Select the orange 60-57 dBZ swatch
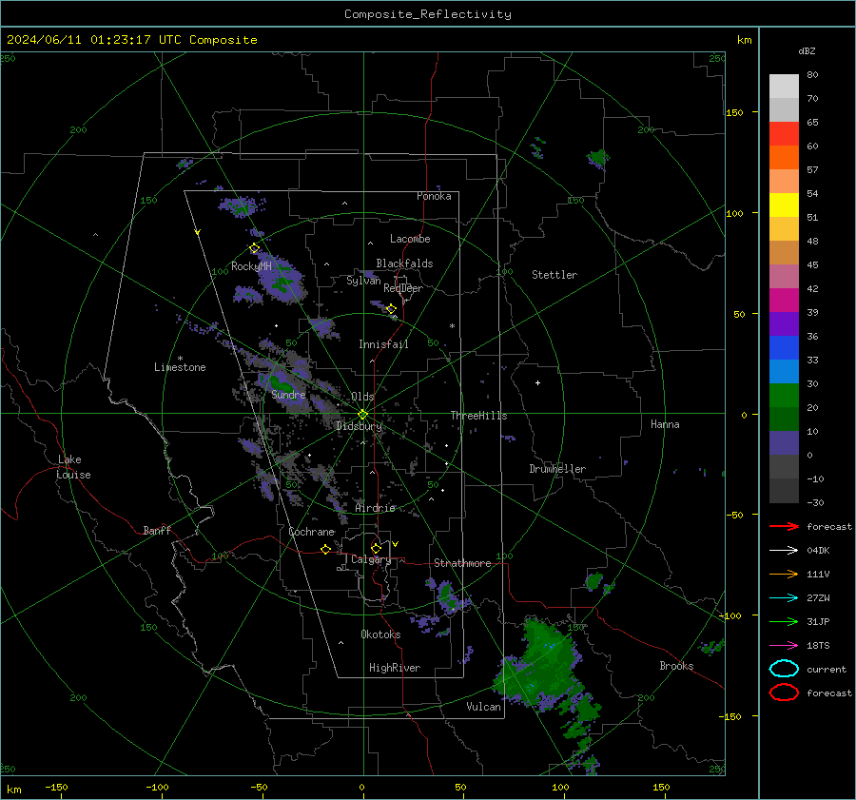The image size is (856, 800). pos(784,158)
